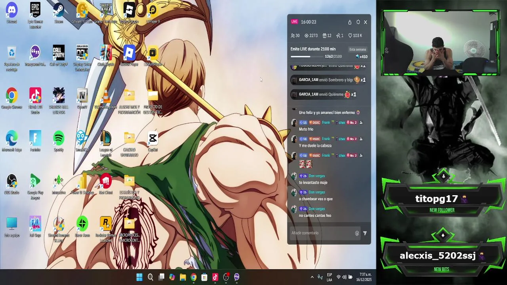This screenshot has height=285, width=507.
Task: Open Task View on the taskbar
Action: point(161,277)
